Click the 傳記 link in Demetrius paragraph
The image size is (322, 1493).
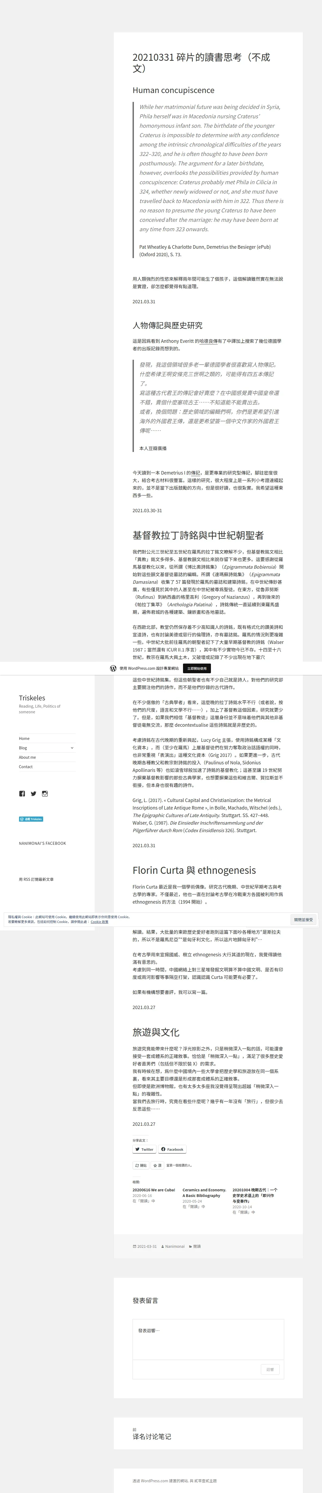(195, 472)
